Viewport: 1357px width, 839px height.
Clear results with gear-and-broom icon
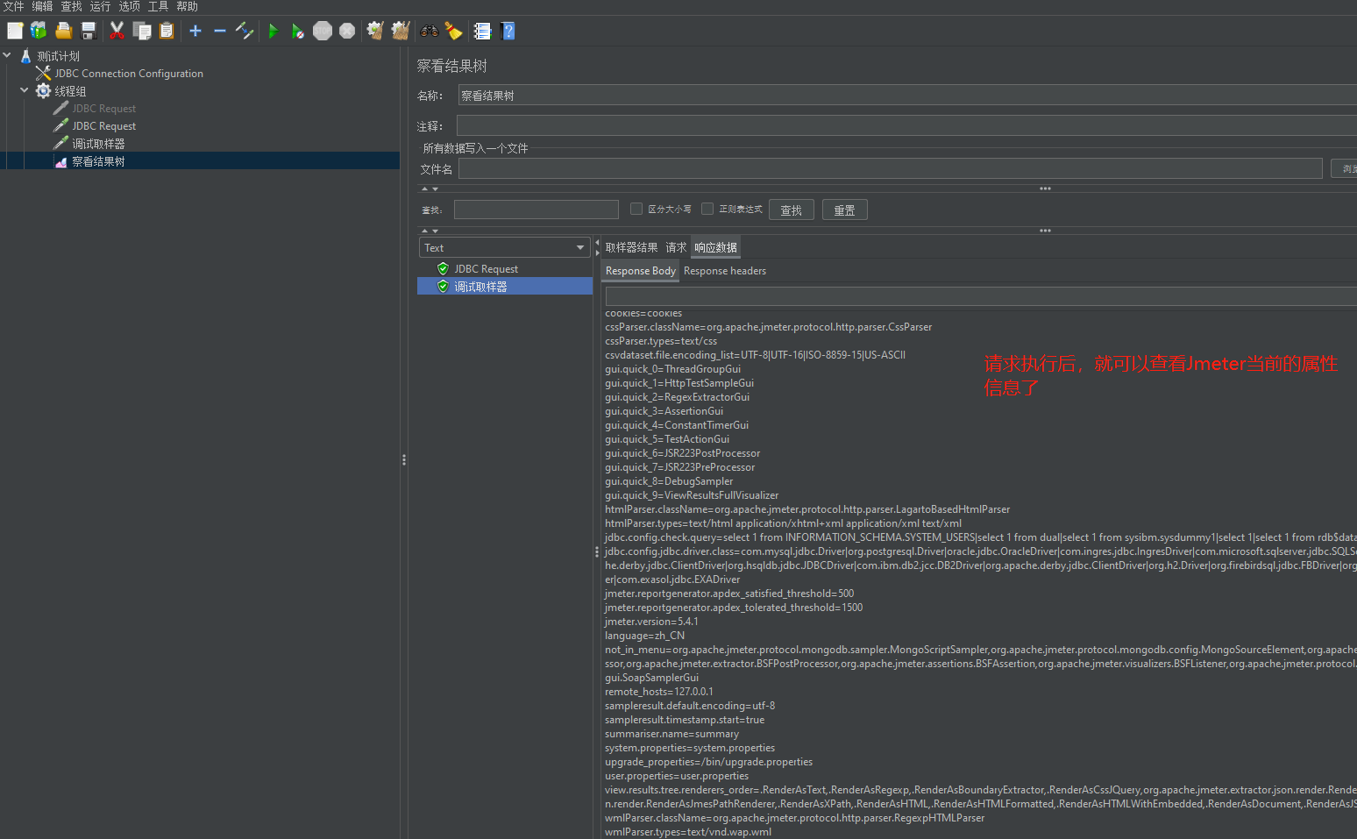click(x=375, y=31)
